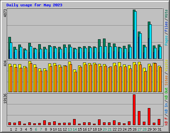
Task: Click green weekend day label 7
Action: tap(41, 129)
